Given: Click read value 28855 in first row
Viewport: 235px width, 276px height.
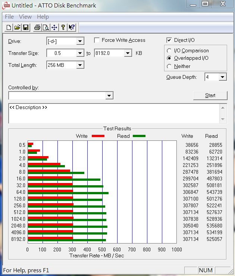Looking at the screenshot, I should tap(216, 145).
